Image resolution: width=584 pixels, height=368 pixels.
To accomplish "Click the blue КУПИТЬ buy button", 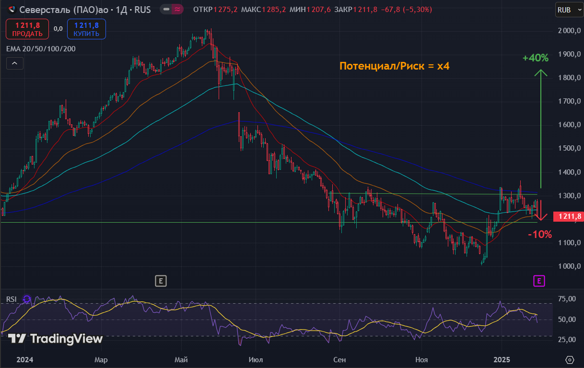I will tap(87, 29).
